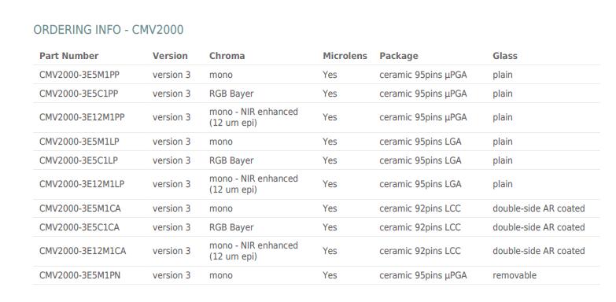This screenshot has height=302, width=616.
Task: Select the Part Number column header
Action: [x=68, y=56]
